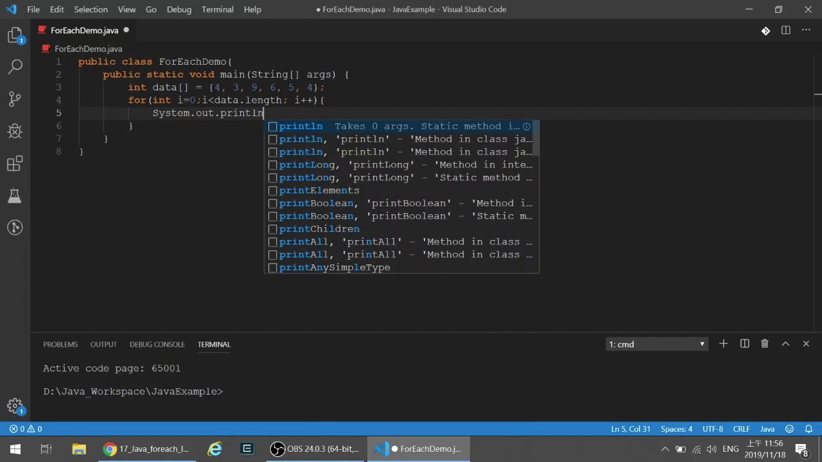Go to line via Ln 5, Col 31
The image size is (822, 462).
[631, 429]
